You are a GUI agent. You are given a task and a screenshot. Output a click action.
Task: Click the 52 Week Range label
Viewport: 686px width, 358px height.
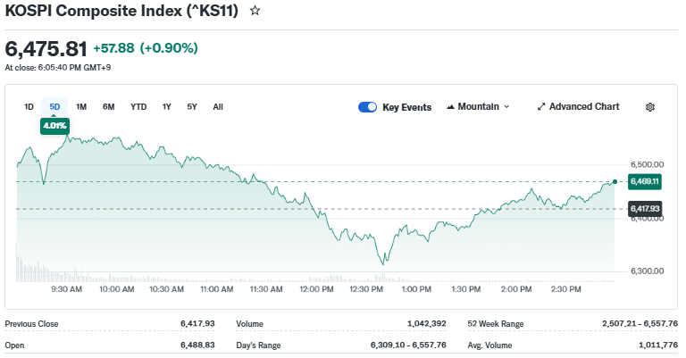(x=496, y=324)
